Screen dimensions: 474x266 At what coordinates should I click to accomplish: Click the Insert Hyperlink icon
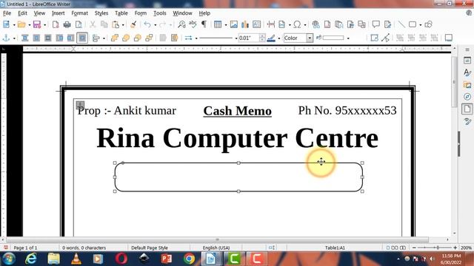pos(316,24)
